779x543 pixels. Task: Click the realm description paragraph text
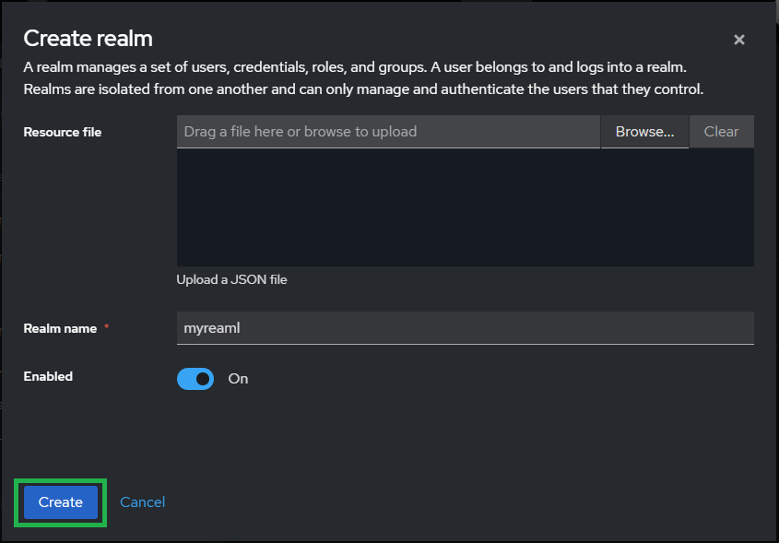(363, 78)
